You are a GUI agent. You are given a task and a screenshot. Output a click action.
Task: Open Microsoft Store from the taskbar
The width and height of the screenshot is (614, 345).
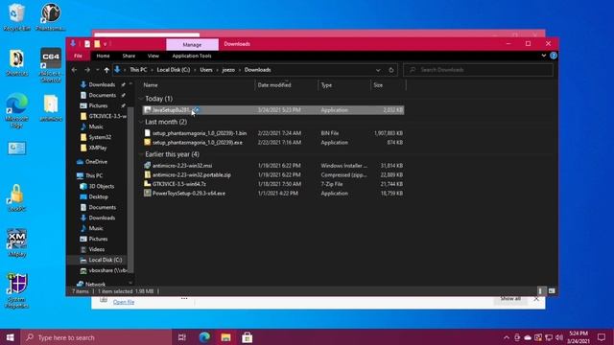pyautogui.click(x=248, y=337)
